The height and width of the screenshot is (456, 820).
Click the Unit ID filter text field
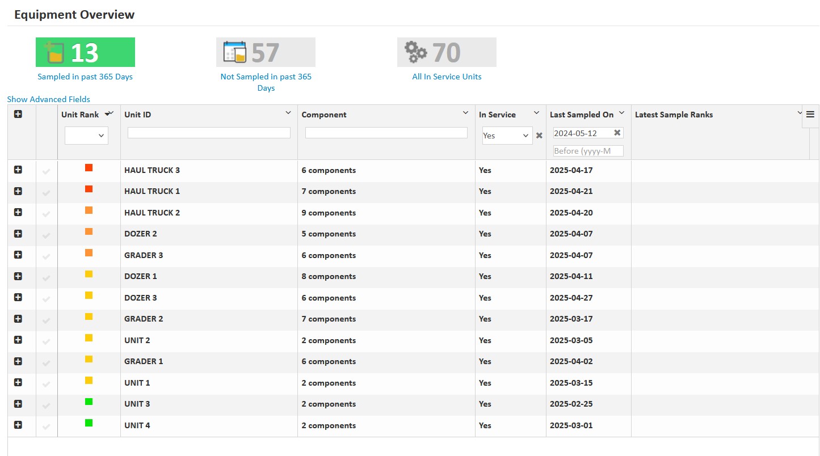click(x=209, y=133)
